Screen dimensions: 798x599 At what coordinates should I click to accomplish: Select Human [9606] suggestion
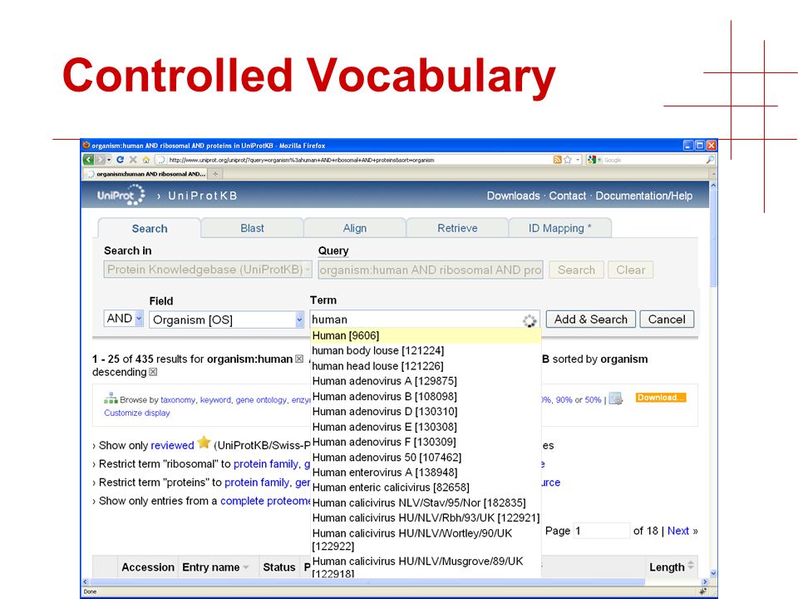pos(425,335)
